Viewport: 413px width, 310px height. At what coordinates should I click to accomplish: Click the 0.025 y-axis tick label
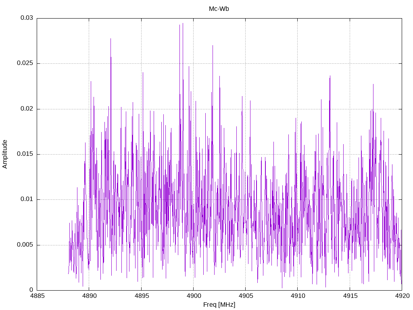25,63
